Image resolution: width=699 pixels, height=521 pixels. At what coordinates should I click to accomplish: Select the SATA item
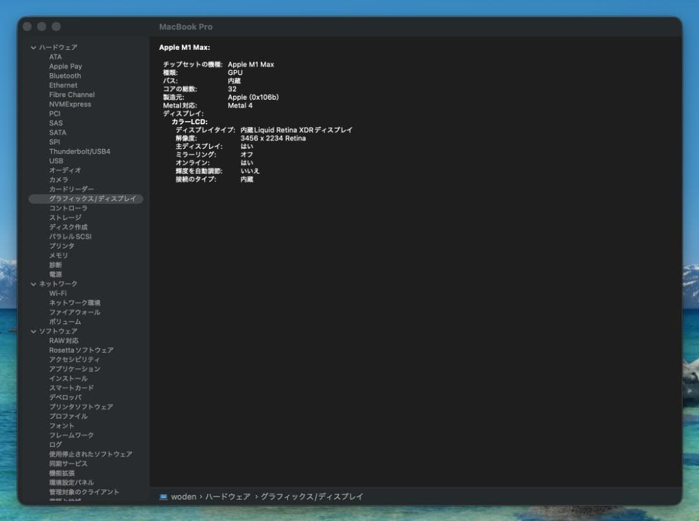click(58, 133)
